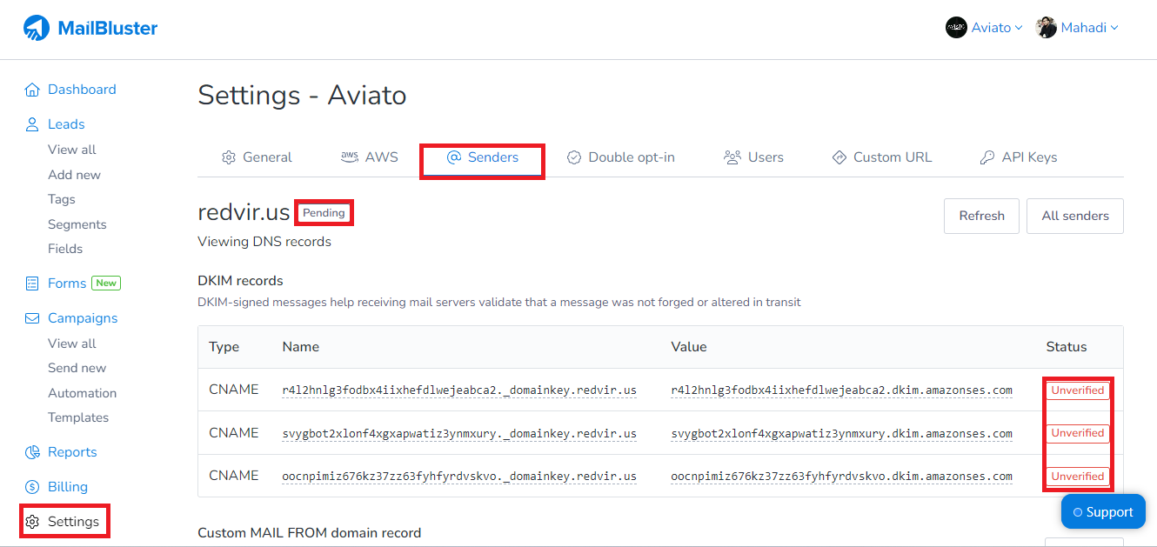
Task: Open the All senders list
Action: tap(1075, 215)
